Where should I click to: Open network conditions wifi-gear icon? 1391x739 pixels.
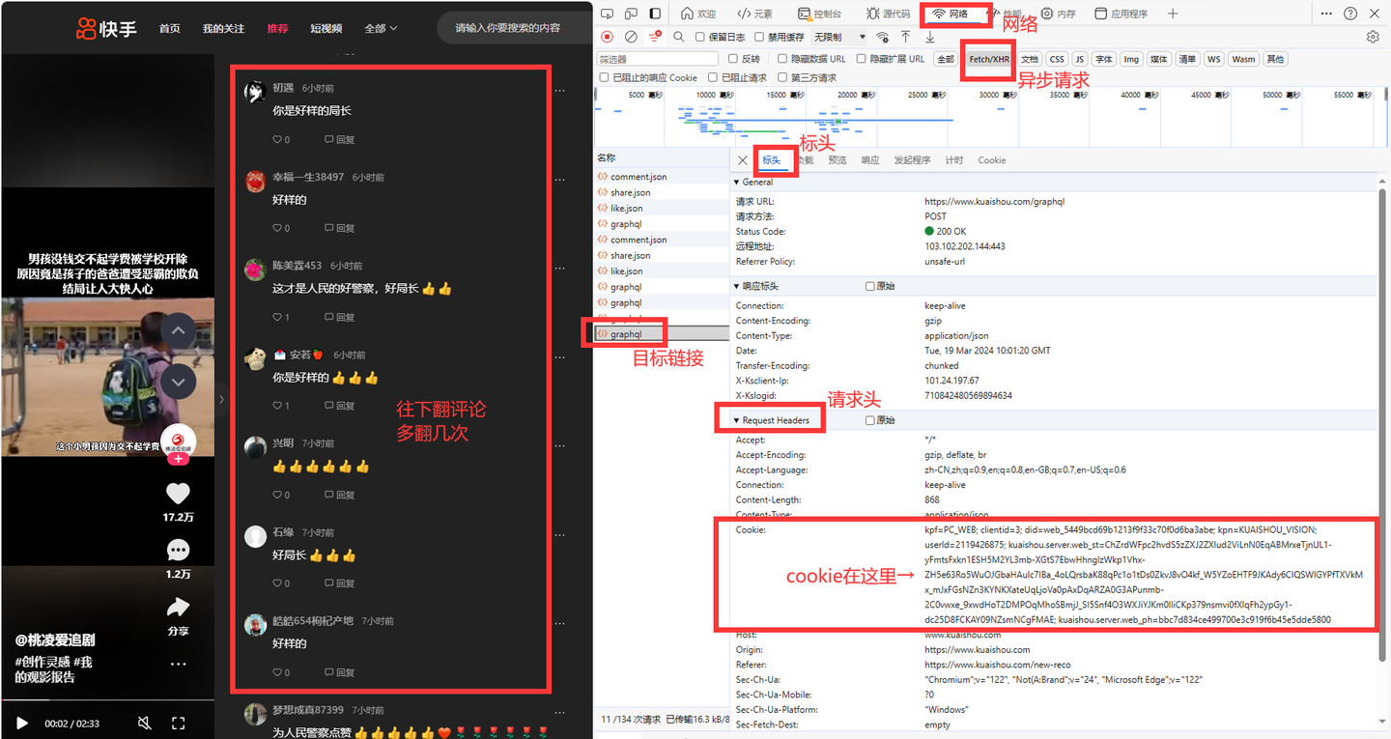click(882, 37)
